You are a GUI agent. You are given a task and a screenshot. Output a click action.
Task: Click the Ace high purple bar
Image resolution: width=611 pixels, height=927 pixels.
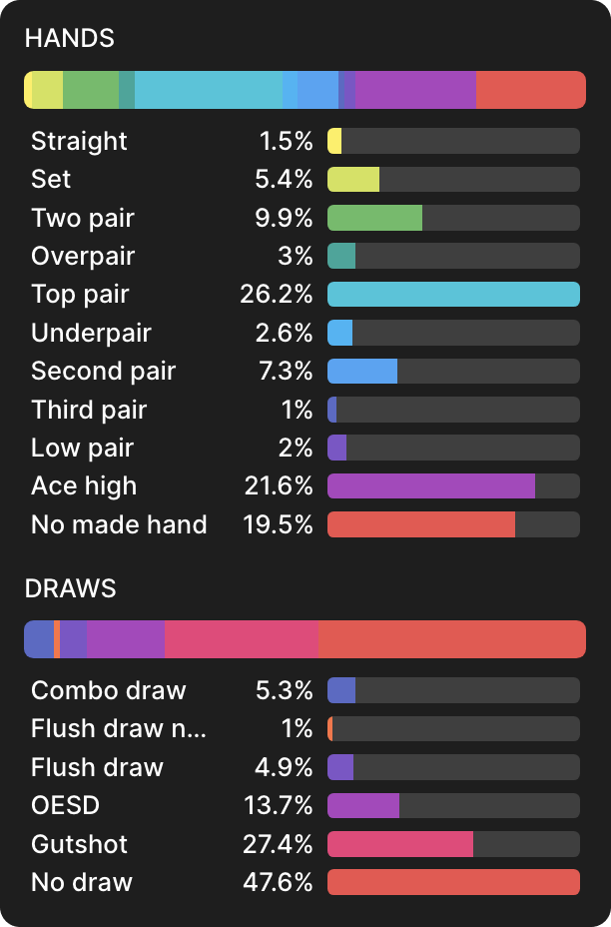pos(431,486)
